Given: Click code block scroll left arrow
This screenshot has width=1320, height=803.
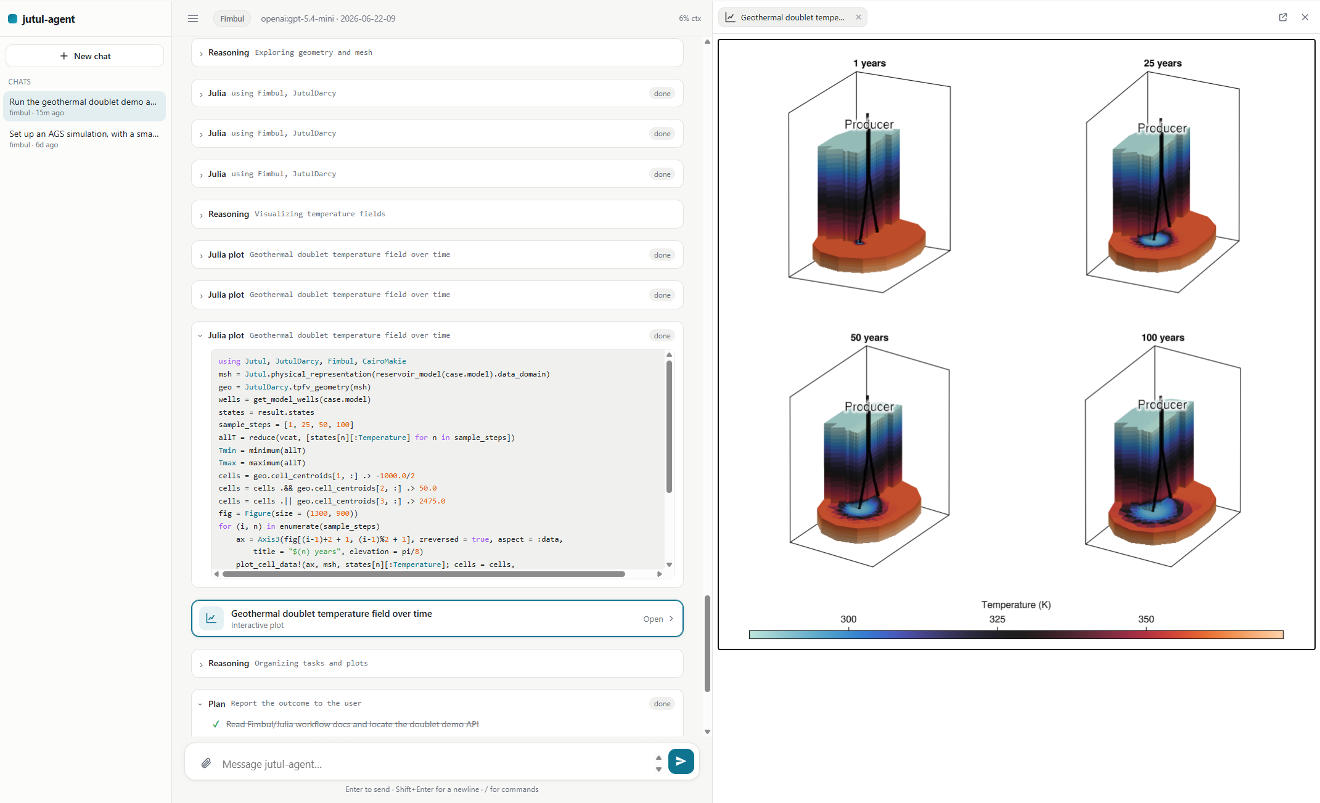Looking at the screenshot, I should (216, 574).
